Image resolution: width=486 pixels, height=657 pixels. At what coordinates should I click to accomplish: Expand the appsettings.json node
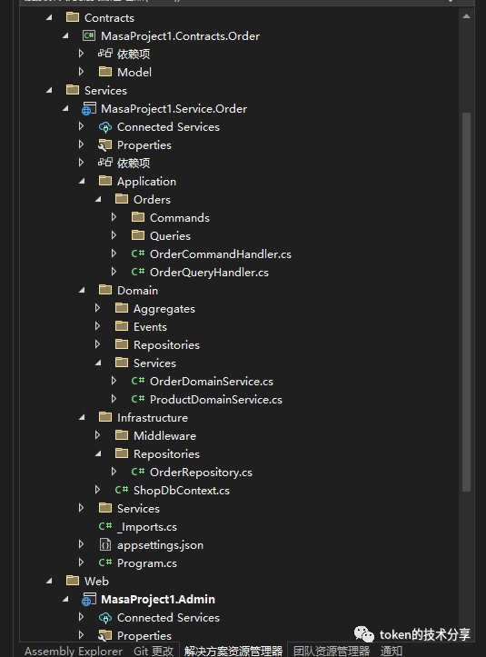(81, 544)
